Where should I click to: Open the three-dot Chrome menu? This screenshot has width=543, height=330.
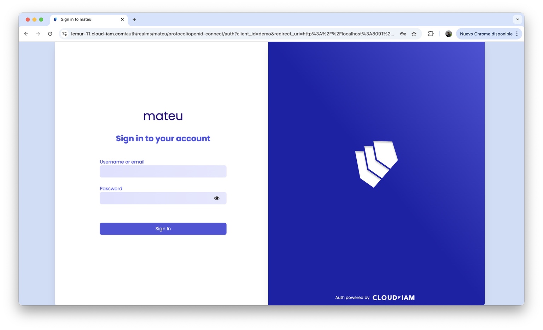click(x=517, y=34)
